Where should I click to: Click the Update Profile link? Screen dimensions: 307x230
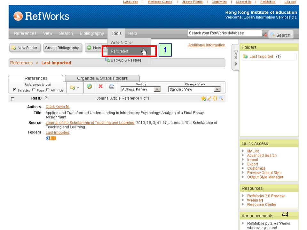pos(192,2)
